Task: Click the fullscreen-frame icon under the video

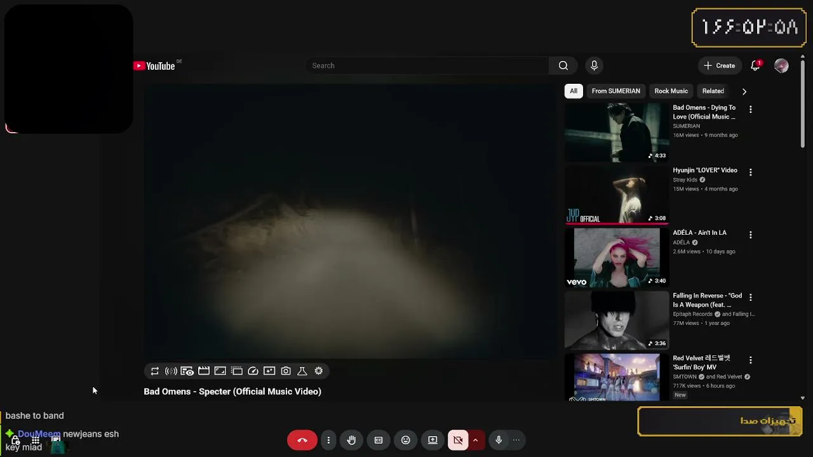Action: pos(220,371)
